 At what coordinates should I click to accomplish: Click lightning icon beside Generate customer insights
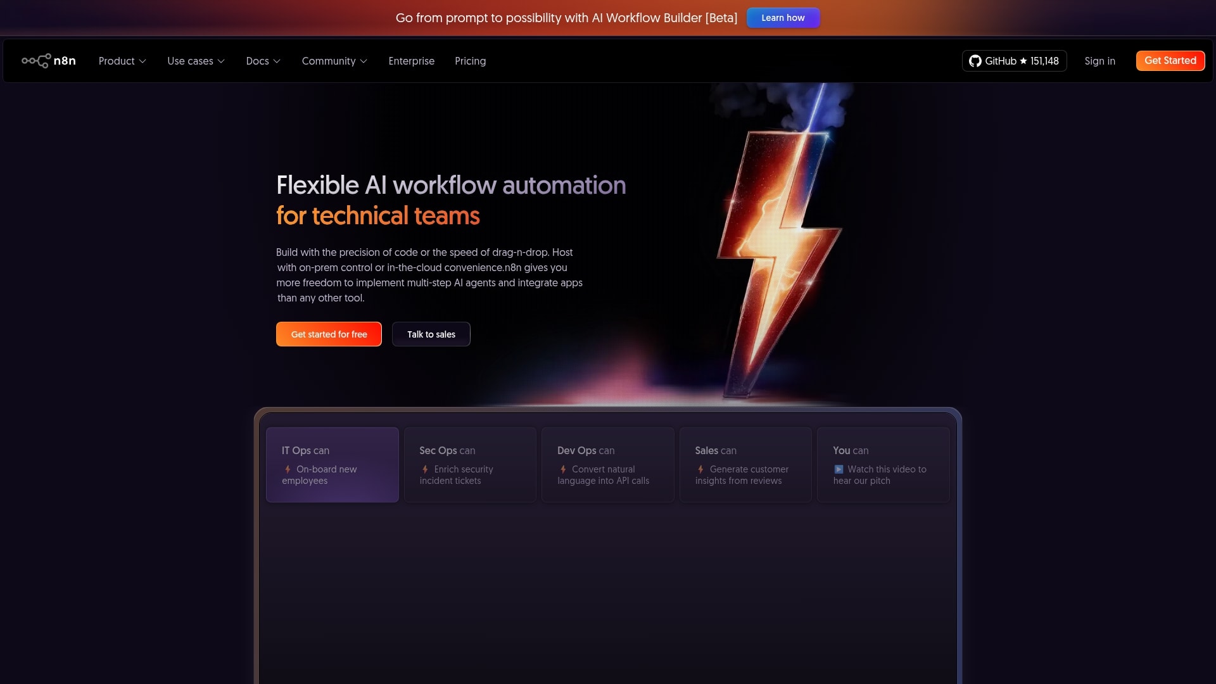coord(700,469)
